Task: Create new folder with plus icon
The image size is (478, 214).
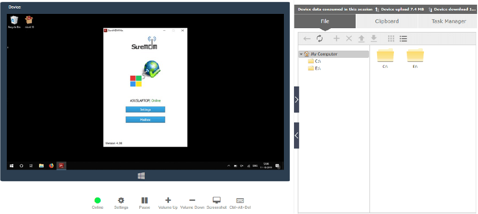Action: click(336, 38)
